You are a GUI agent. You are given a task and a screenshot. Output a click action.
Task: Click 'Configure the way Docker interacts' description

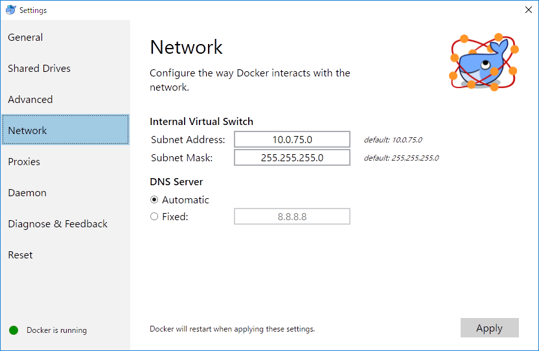250,80
